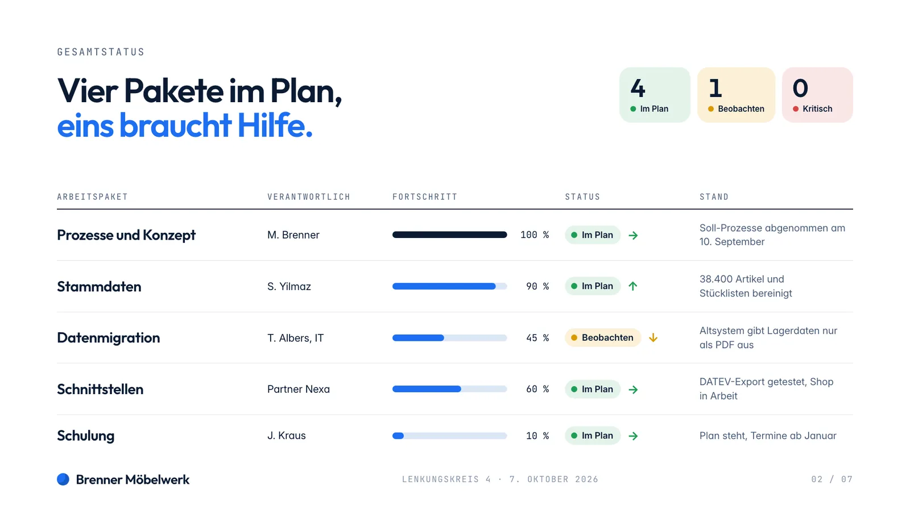Click the full Prozesse und Konzept progress bar
Screen dimensions: 910x511
[x=449, y=235]
